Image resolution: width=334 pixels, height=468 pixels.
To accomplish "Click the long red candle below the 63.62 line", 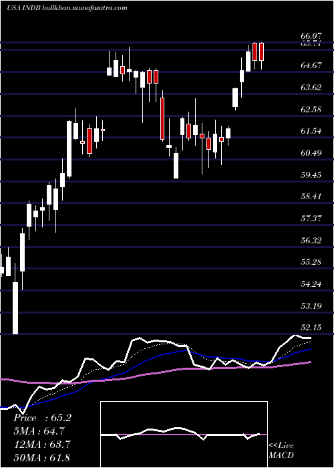I will click(x=162, y=118).
